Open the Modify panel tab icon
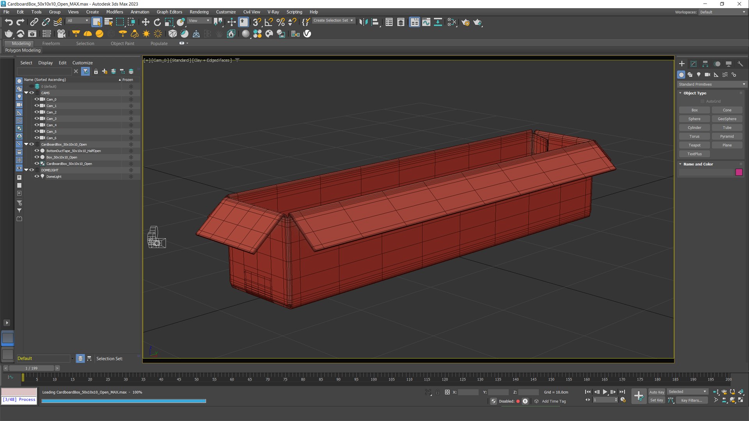The image size is (749, 421). 694,64
